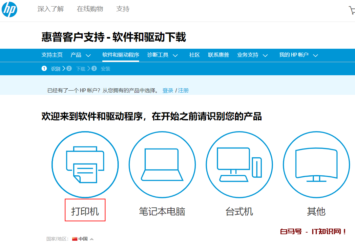Open 深入了解 in the top menu
The width and height of the screenshot is (355, 244).
[x=51, y=9]
